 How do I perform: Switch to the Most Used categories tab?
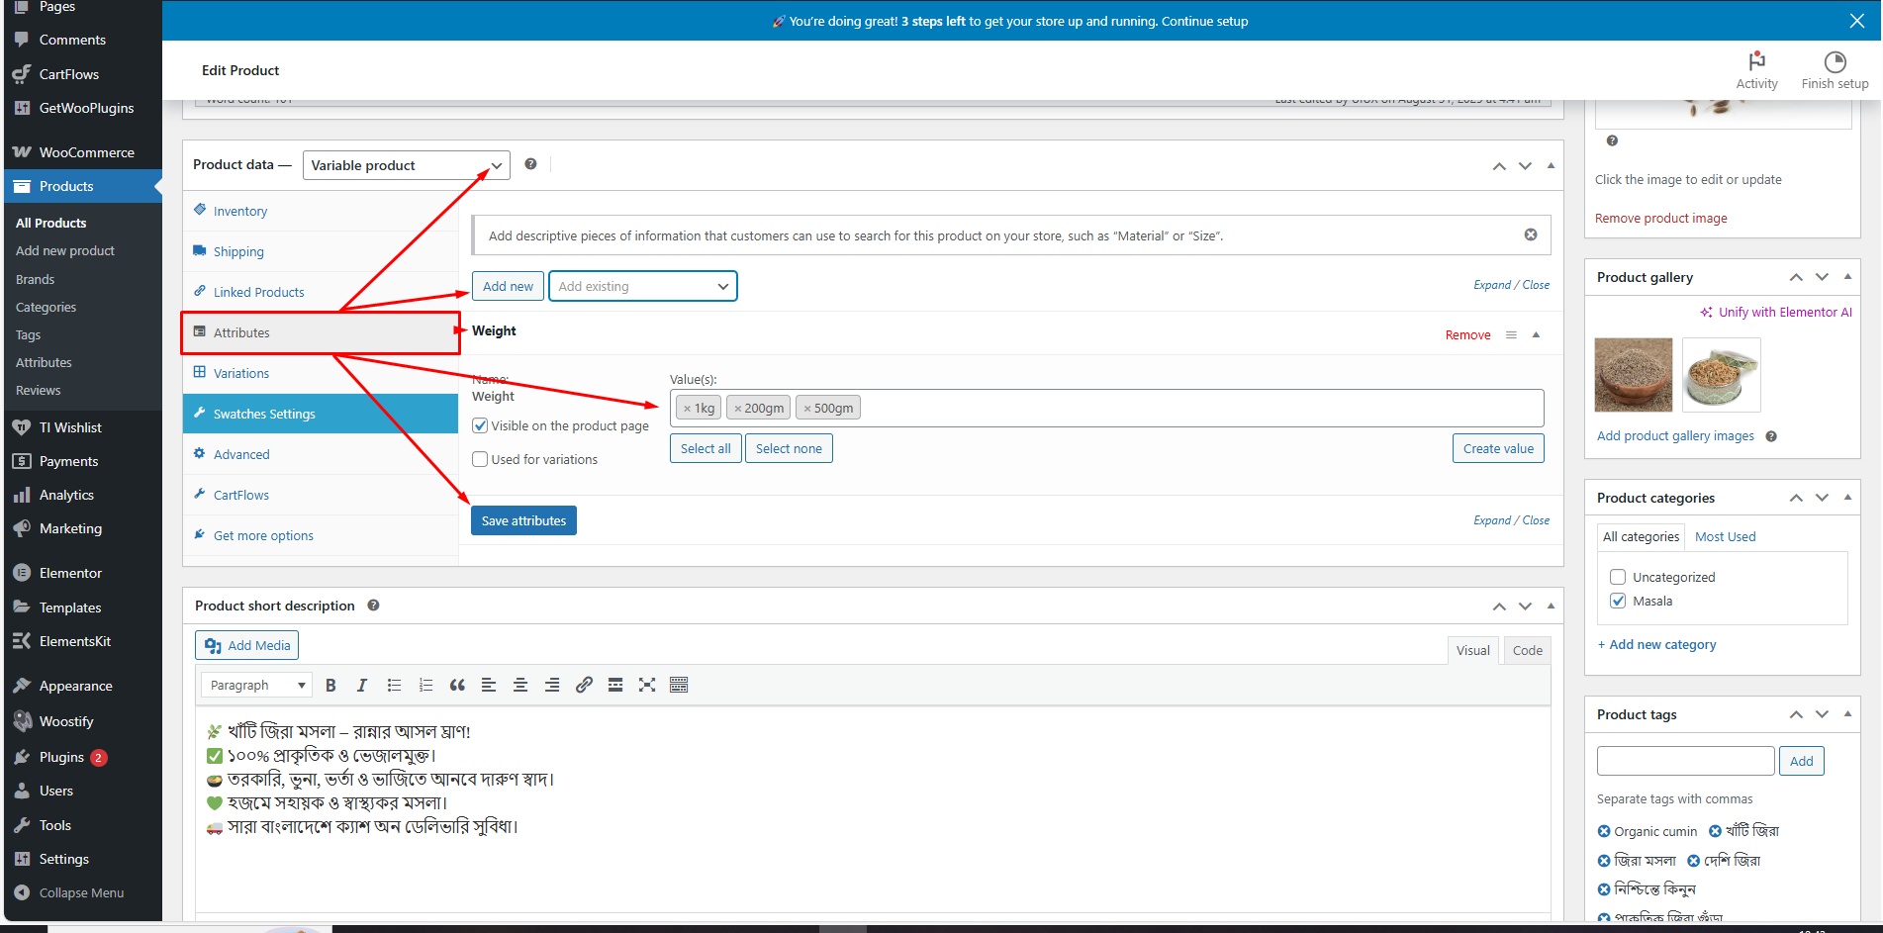(1725, 536)
